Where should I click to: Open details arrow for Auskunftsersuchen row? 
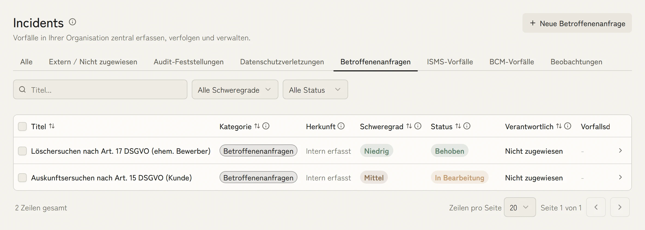pyautogui.click(x=620, y=177)
